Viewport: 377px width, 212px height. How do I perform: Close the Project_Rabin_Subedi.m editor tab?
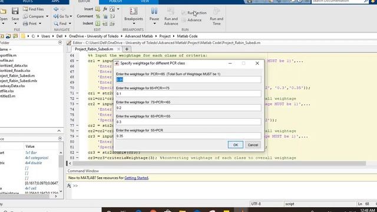(x=118, y=49)
